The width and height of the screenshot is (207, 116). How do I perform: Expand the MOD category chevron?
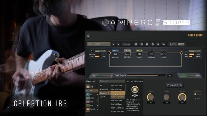[97, 98]
